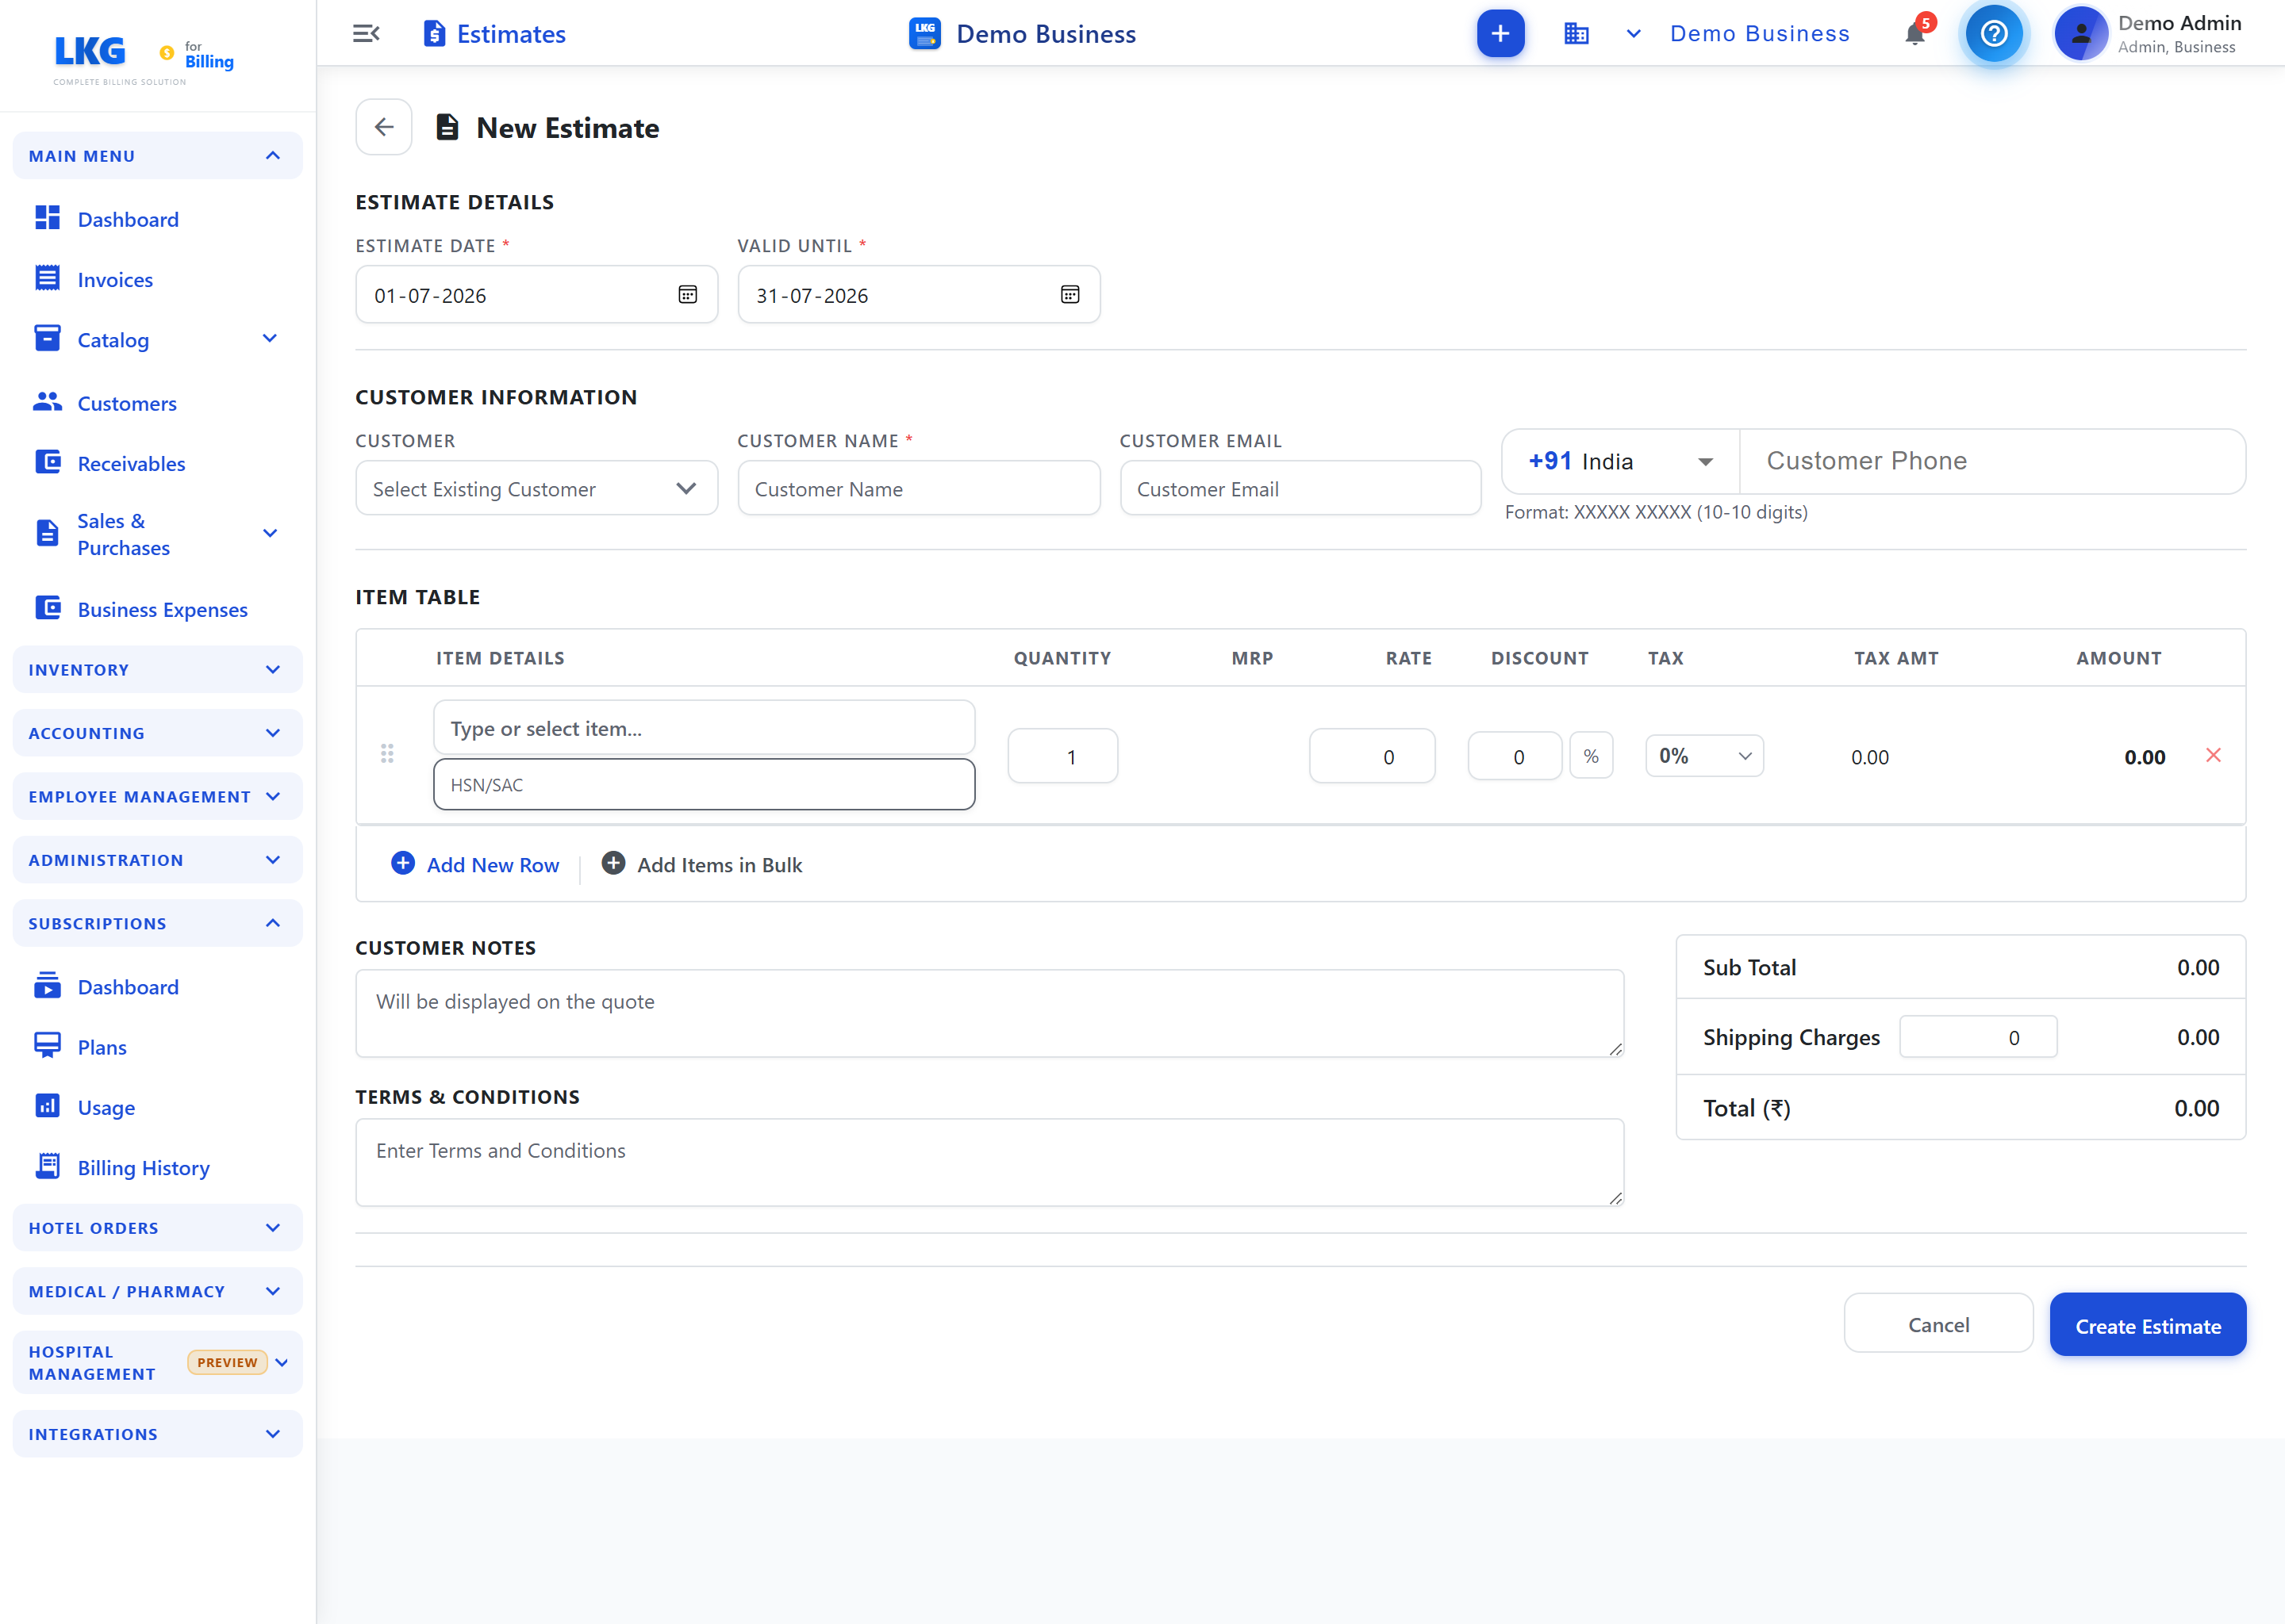
Task: Expand the Accounting section
Action: click(x=157, y=733)
